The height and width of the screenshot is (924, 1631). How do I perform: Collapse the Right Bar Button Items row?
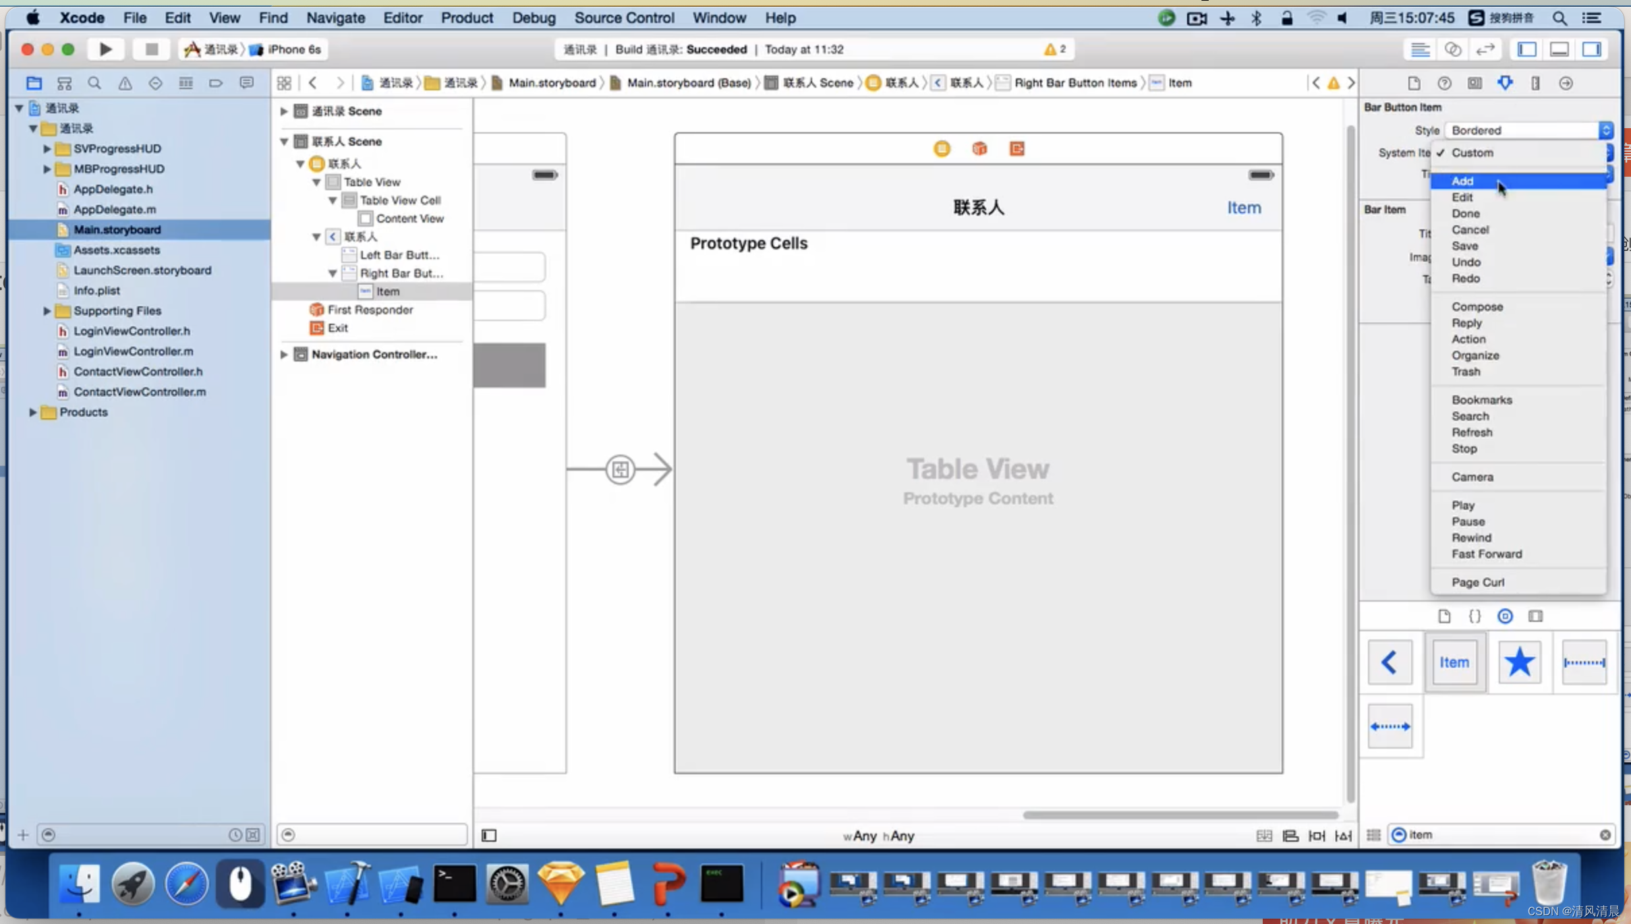[333, 273]
